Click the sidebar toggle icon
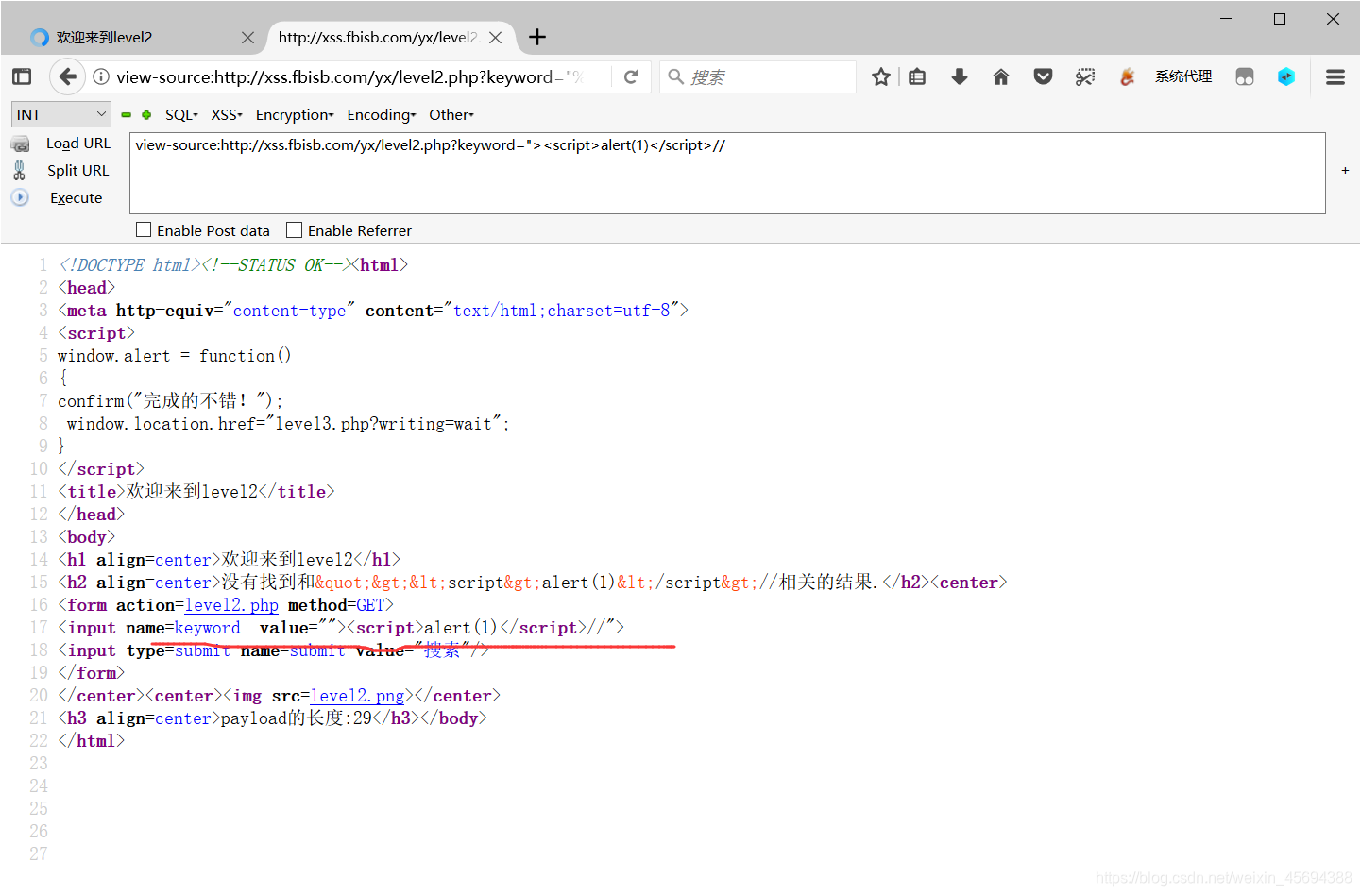 tap(22, 76)
